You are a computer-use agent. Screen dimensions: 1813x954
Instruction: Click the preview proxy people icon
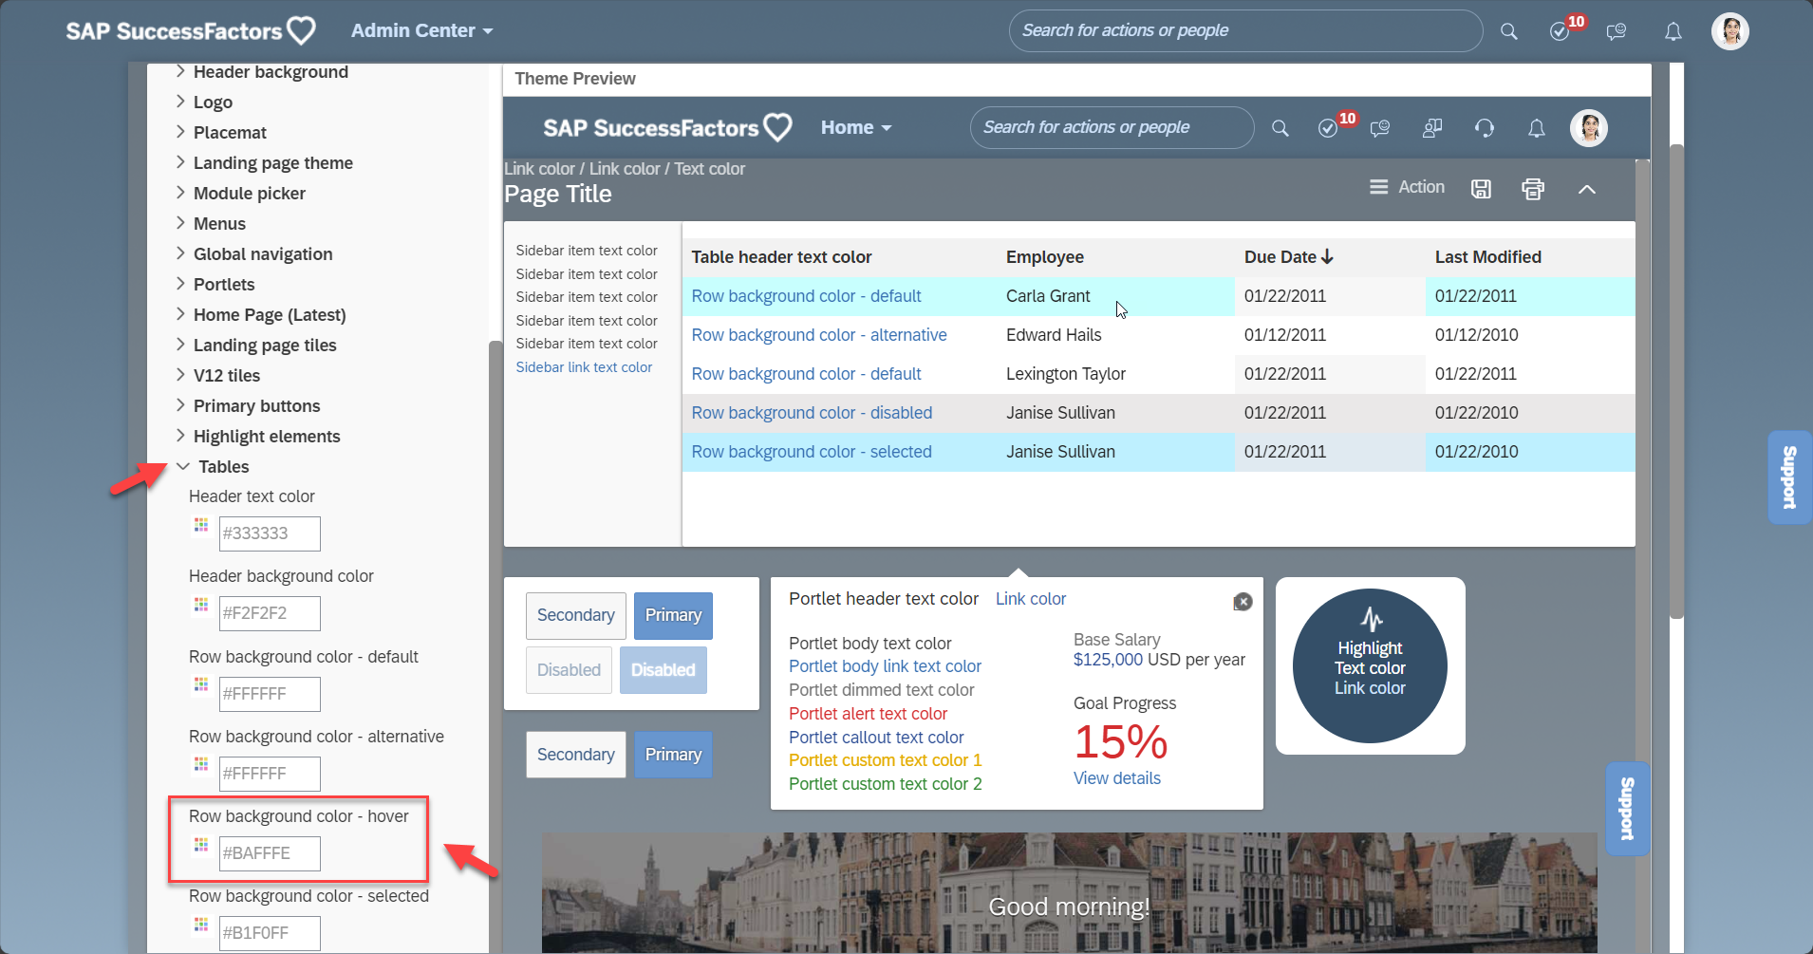point(1432,128)
